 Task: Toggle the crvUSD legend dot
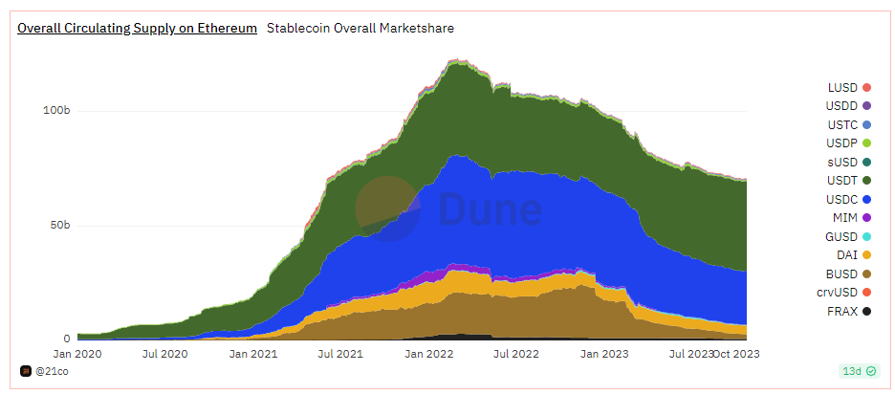pos(866,293)
